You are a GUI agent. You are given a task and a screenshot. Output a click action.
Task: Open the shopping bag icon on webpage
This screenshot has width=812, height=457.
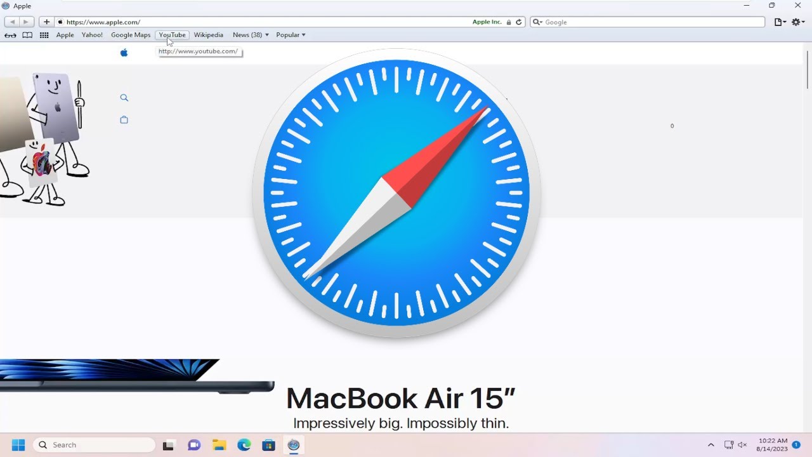point(124,119)
